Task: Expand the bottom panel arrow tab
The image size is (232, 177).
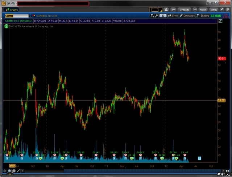Action: tap(10, 174)
